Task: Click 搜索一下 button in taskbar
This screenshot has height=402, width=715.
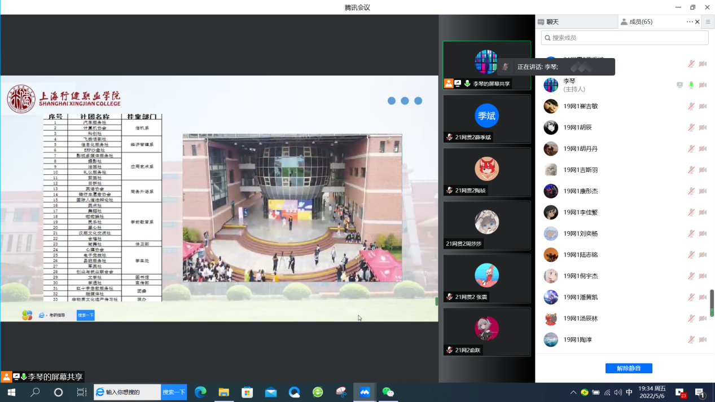Action: click(174, 392)
